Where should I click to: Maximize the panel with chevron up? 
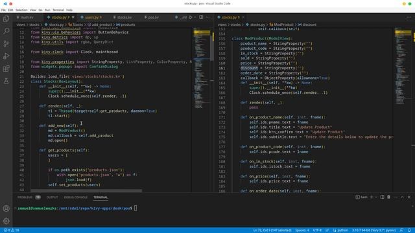coord(402,197)
